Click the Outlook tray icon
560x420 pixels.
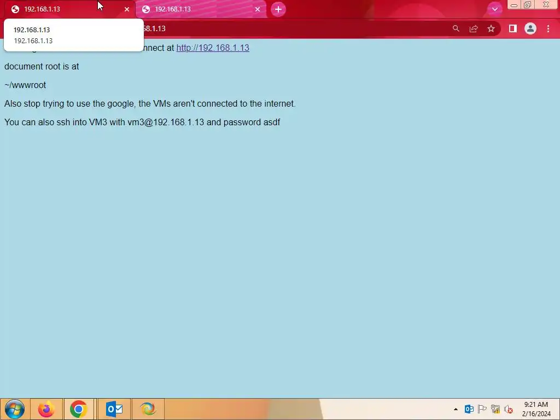[x=469, y=409]
